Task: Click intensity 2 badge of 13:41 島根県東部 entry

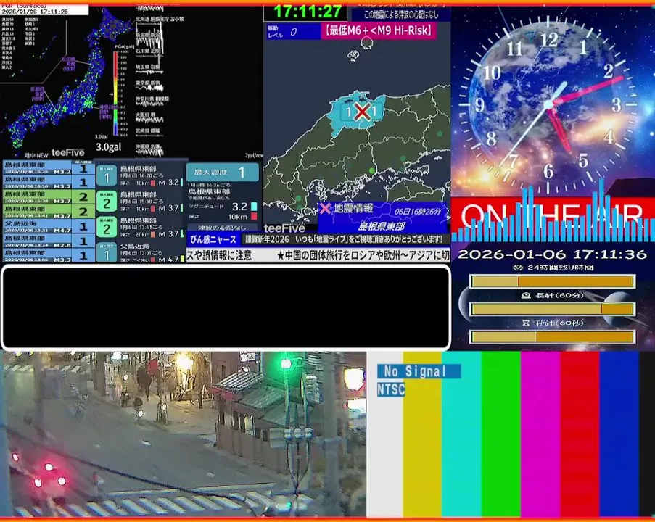Action: (x=107, y=228)
